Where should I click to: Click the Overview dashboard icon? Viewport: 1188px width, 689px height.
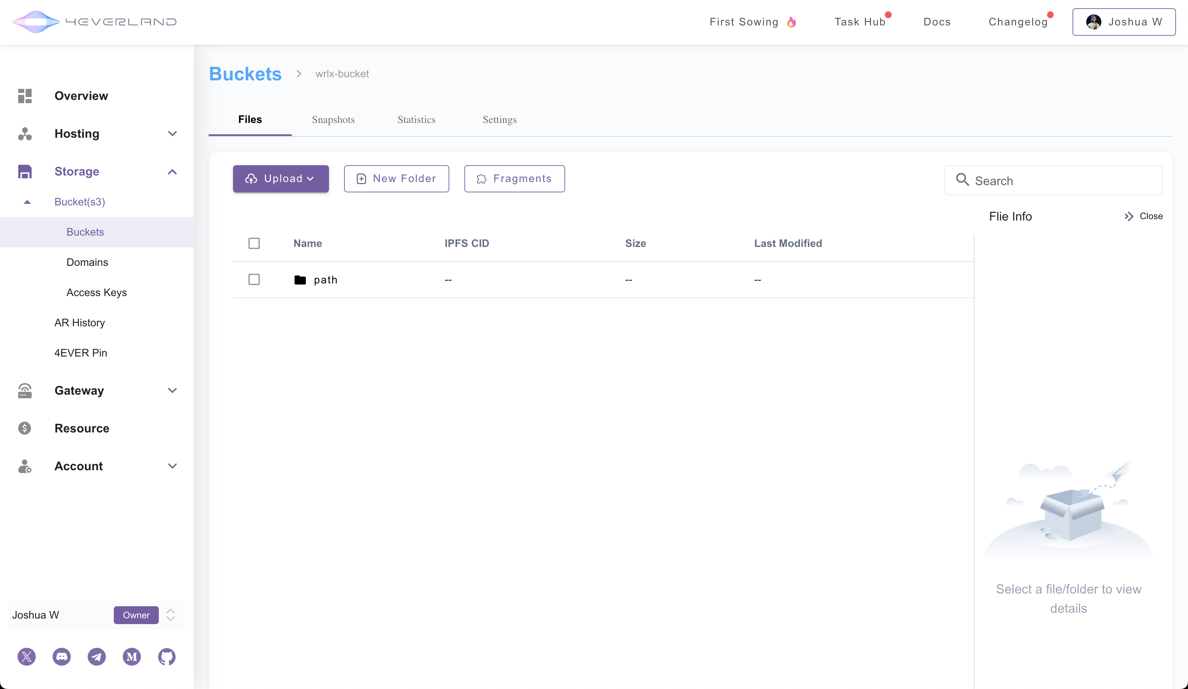[x=24, y=95]
